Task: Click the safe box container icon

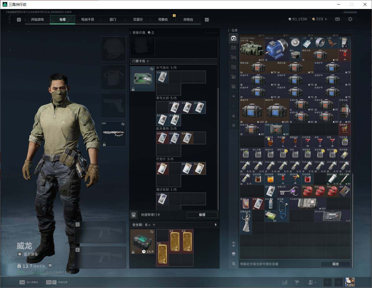Action: [142, 242]
